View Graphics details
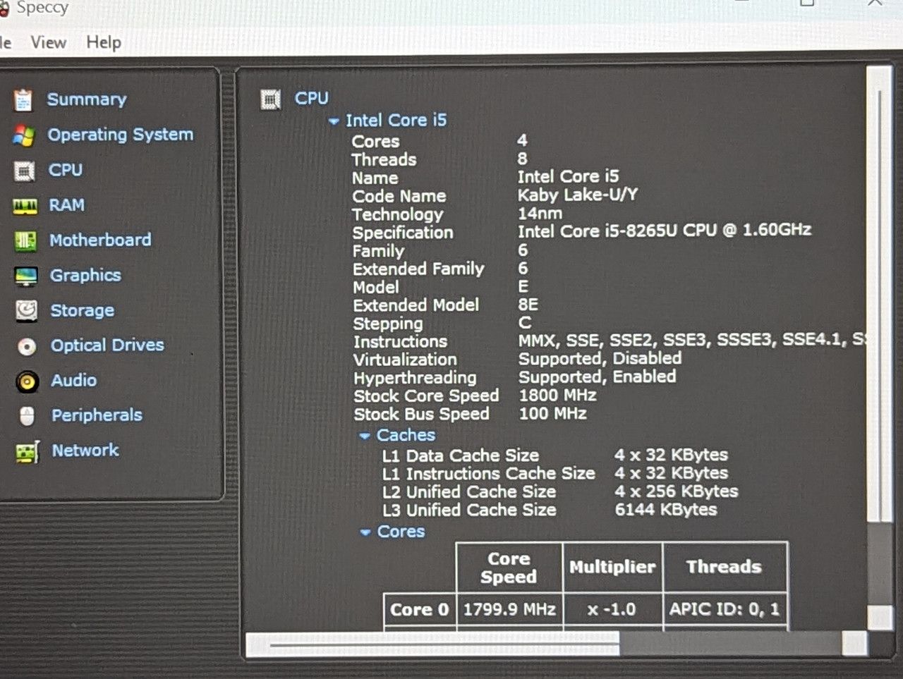The height and width of the screenshot is (679, 903). 85,276
